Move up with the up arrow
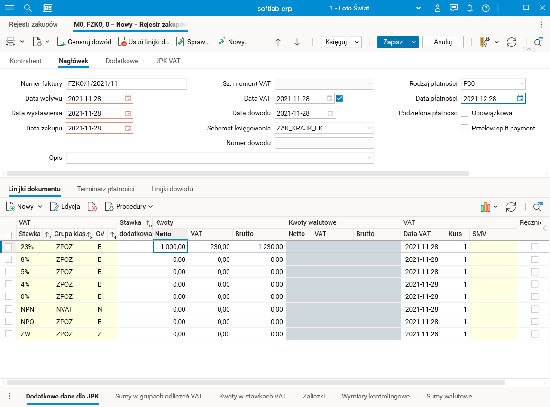The image size is (550, 407). point(278,42)
